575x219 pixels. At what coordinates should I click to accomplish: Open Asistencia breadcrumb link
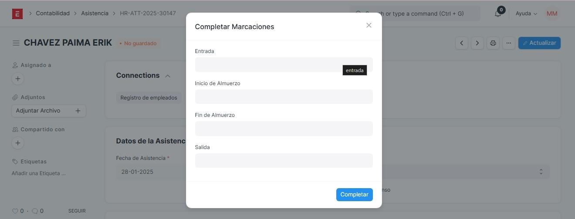[95, 13]
